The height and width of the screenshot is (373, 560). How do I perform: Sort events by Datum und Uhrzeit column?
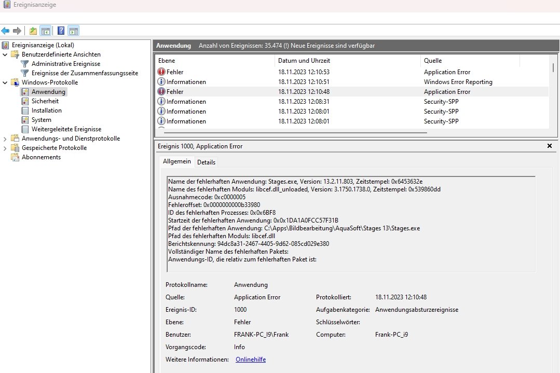click(x=304, y=61)
